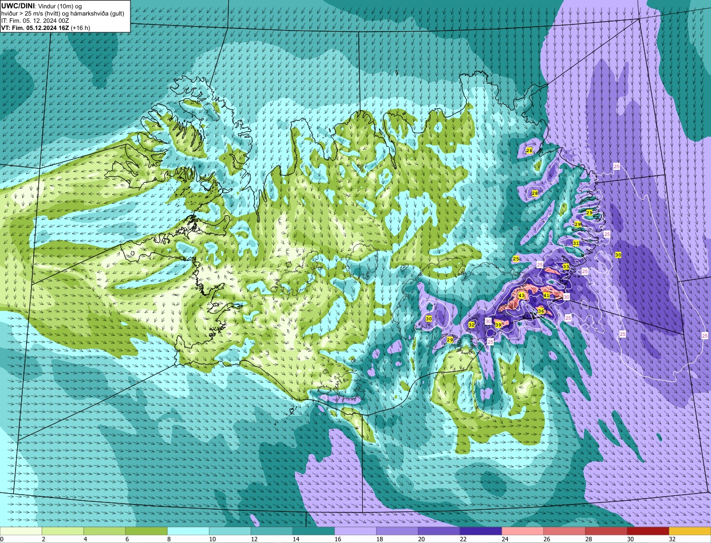The height and width of the screenshot is (543, 711).
Task: Click the 'IT: Fim. 05. 12. 2024 00Z' line
Action: click(35, 21)
